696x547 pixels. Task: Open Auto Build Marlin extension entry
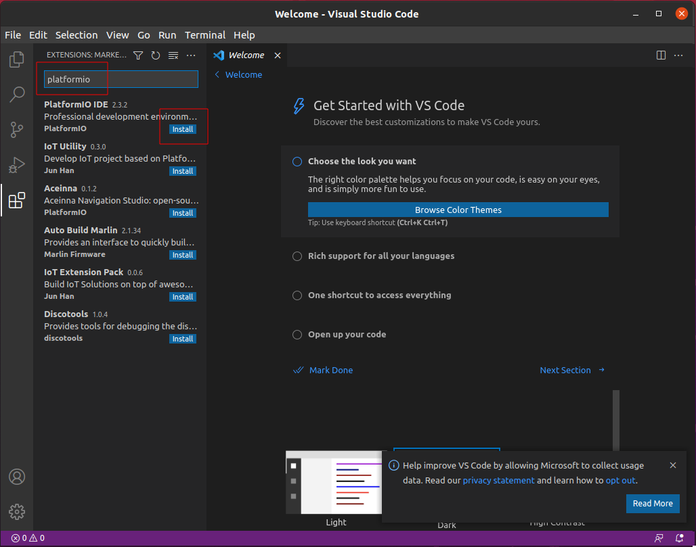pos(120,242)
